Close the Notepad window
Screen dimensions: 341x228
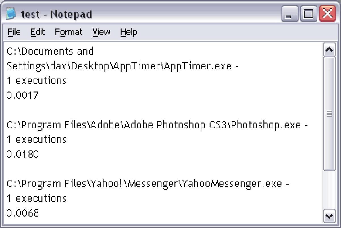pos(327,14)
